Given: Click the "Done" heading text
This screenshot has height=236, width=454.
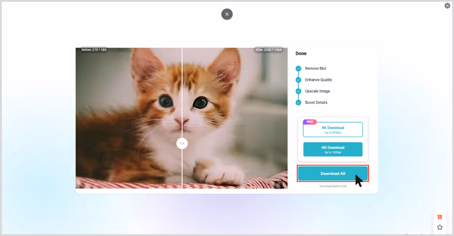Looking at the screenshot, I should 301,53.
